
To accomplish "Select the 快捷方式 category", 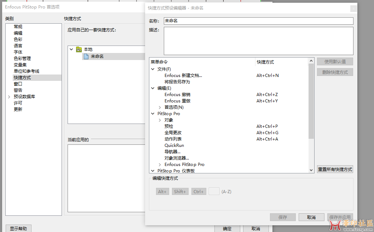I will (37, 78).
